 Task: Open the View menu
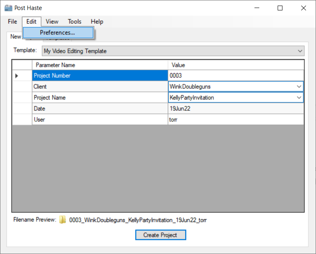pos(52,22)
